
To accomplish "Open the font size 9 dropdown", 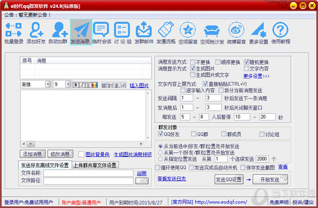I will click(68, 84).
